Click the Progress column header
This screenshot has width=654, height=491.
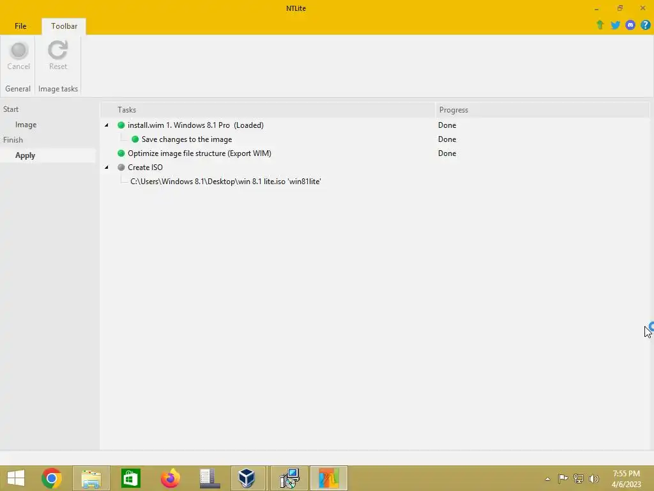tap(542, 110)
